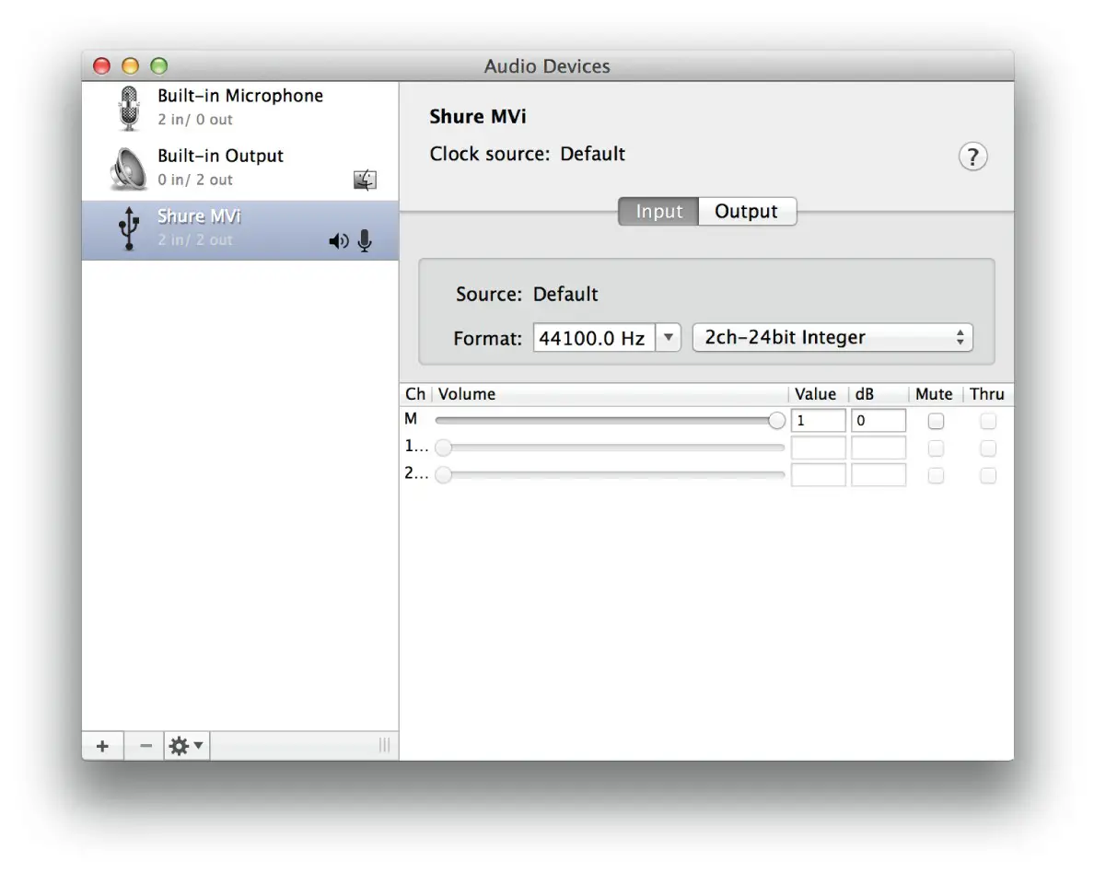Click the Built-in Output speaker icon
The height and width of the screenshot is (873, 1094).
click(126, 167)
